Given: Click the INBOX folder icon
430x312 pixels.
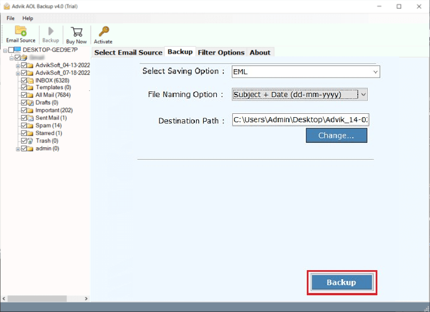Looking at the screenshot, I should [30, 80].
